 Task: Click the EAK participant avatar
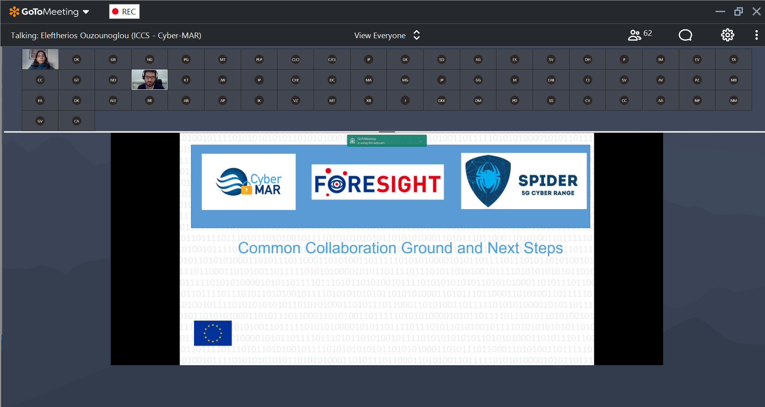pos(551,80)
